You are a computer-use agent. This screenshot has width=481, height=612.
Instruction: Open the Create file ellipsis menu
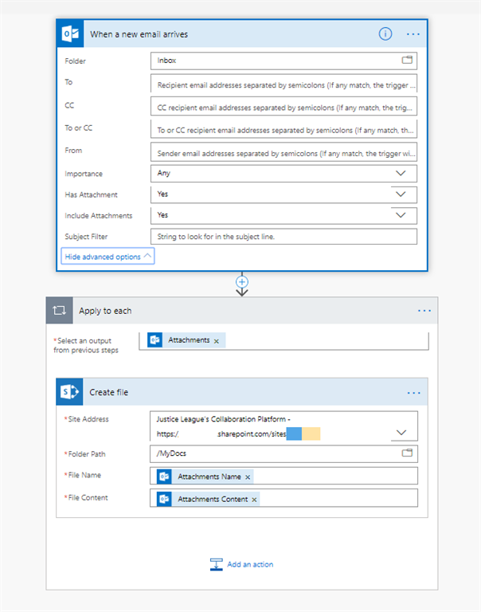[x=413, y=392]
